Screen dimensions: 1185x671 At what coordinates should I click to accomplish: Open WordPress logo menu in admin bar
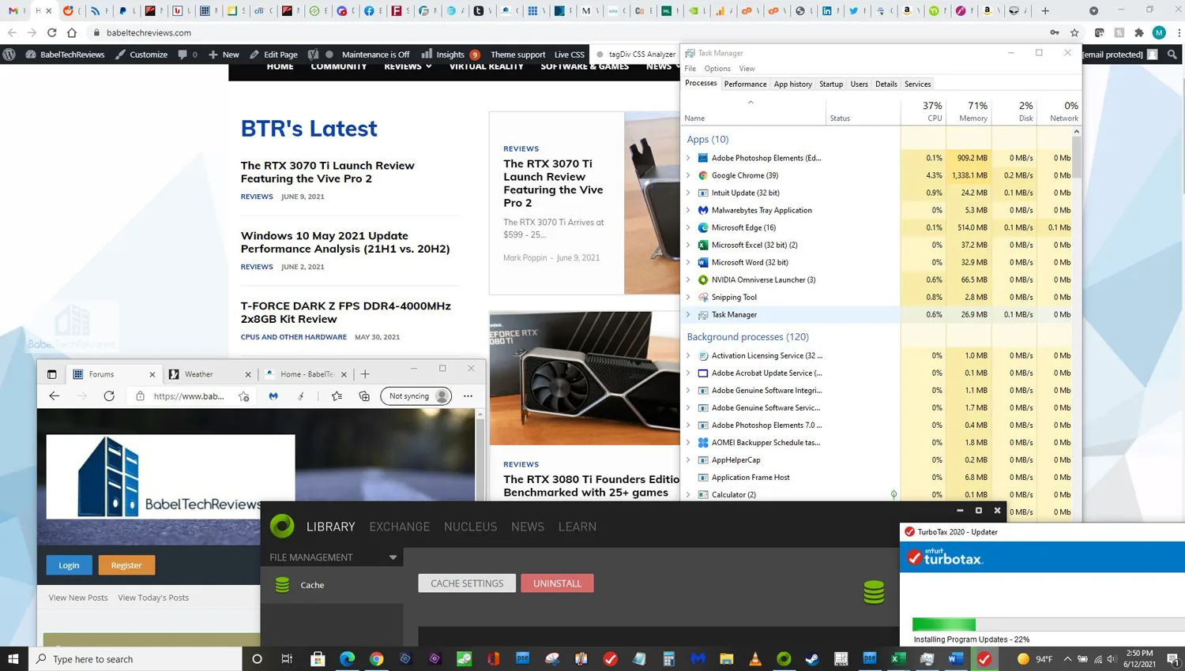9,54
